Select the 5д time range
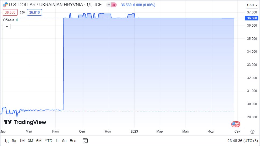The image size is (260, 146). click(x=14, y=140)
